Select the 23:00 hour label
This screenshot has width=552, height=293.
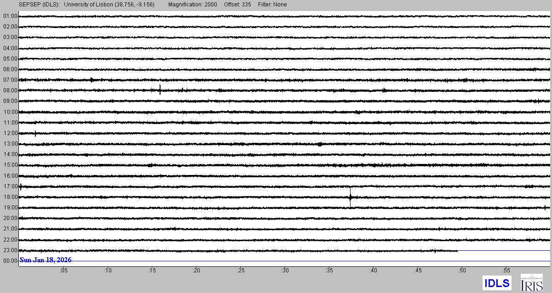pyautogui.click(x=10, y=250)
